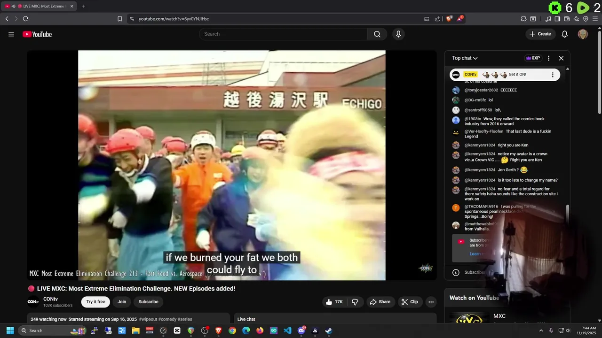
Task: Click the Clip button
Action: tap(410, 302)
